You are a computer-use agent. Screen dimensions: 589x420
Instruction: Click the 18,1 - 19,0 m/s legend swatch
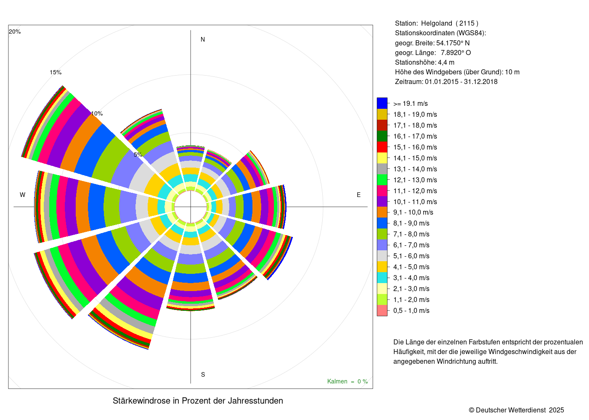(x=382, y=114)
